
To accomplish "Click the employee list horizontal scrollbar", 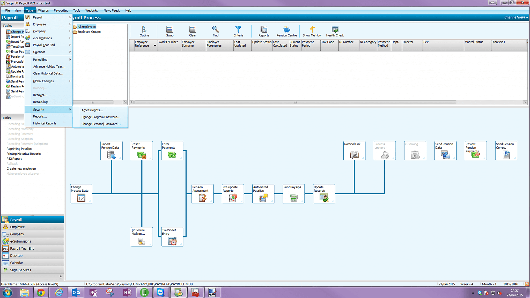I will [295, 102].
